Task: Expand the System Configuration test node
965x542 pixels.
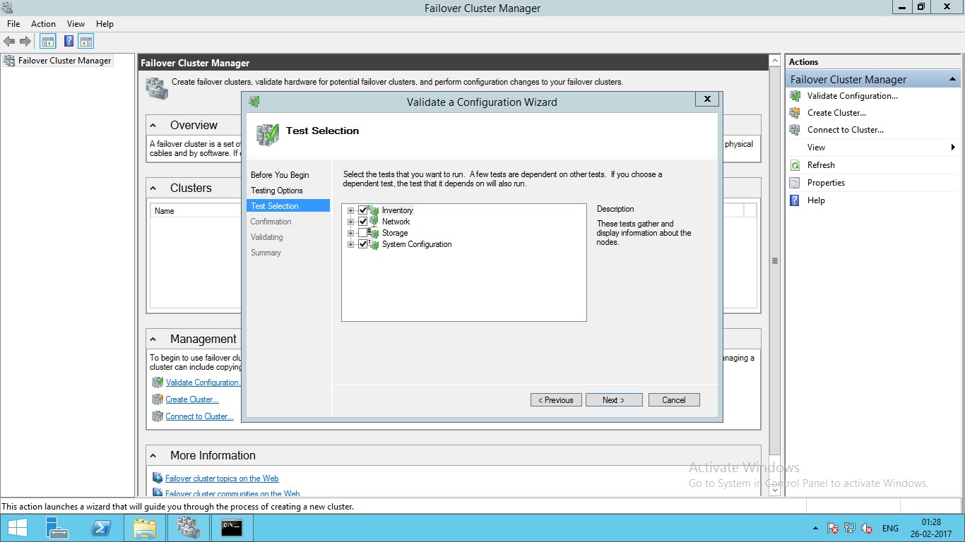Action: point(350,244)
